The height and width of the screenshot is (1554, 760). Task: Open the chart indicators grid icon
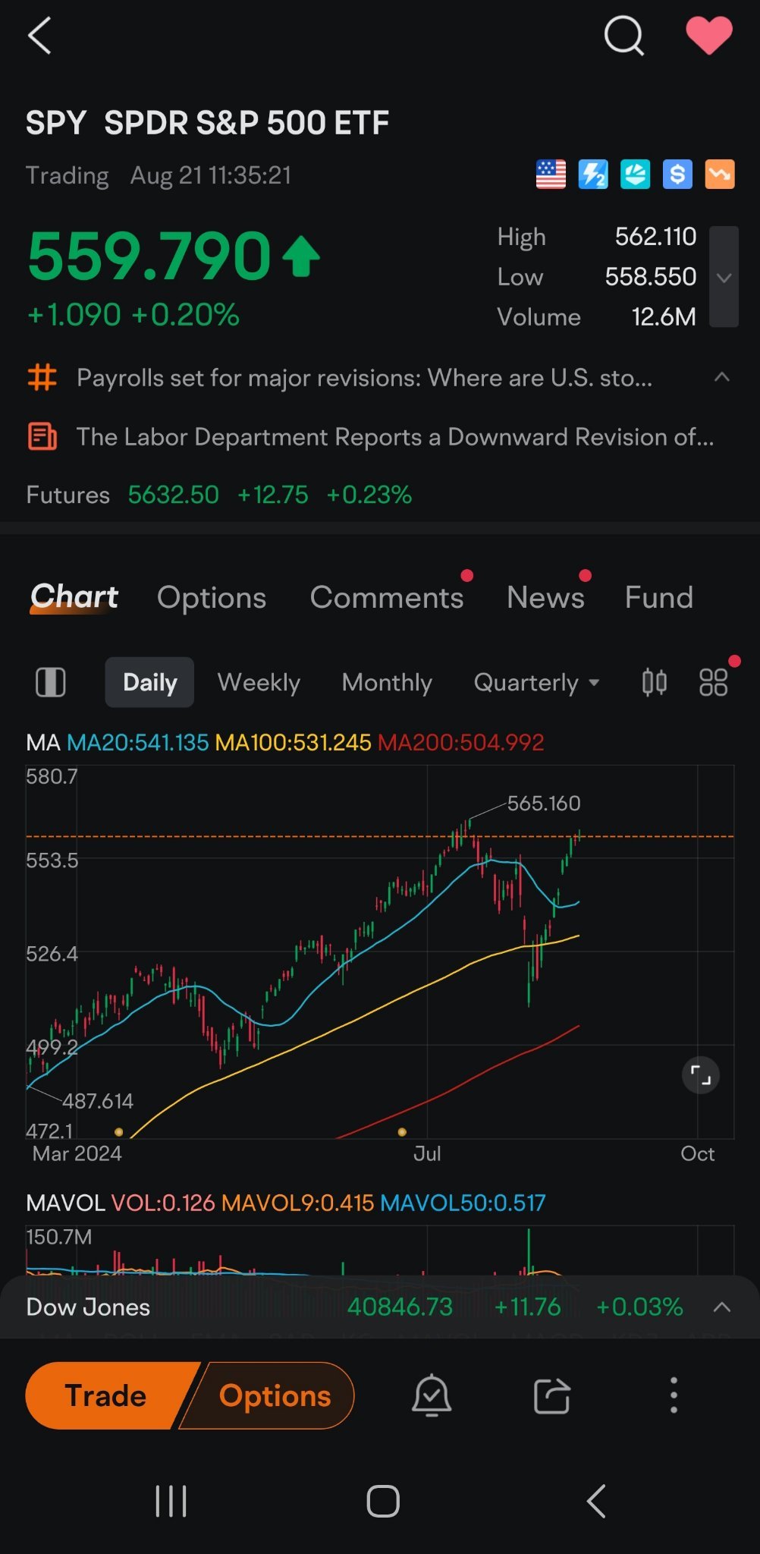pos(713,682)
